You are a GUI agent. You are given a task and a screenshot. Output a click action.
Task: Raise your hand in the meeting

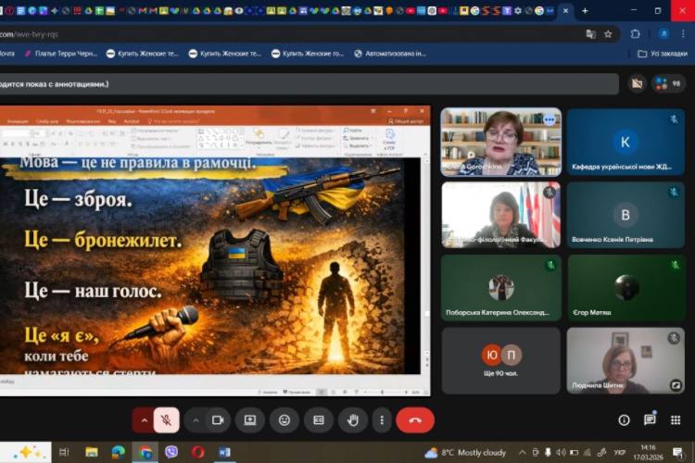pyautogui.click(x=352, y=419)
